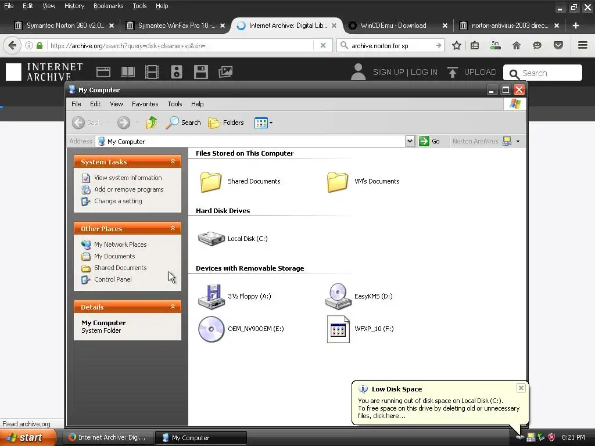This screenshot has height=446, width=595.
Task: Click the Pocket icon in toolbar
Action: (x=558, y=45)
